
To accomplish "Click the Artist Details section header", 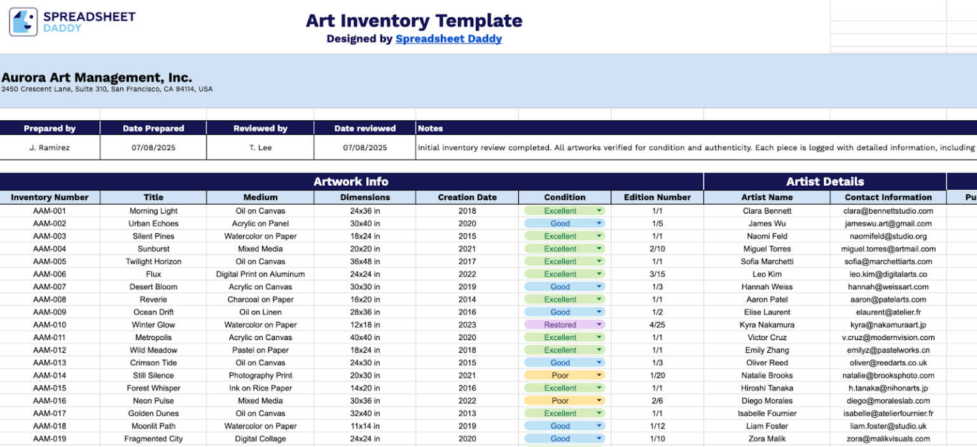I will coord(825,182).
